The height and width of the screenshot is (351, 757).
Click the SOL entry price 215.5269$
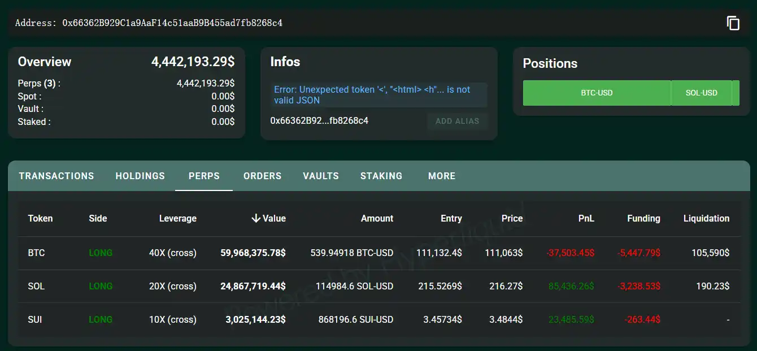440,286
